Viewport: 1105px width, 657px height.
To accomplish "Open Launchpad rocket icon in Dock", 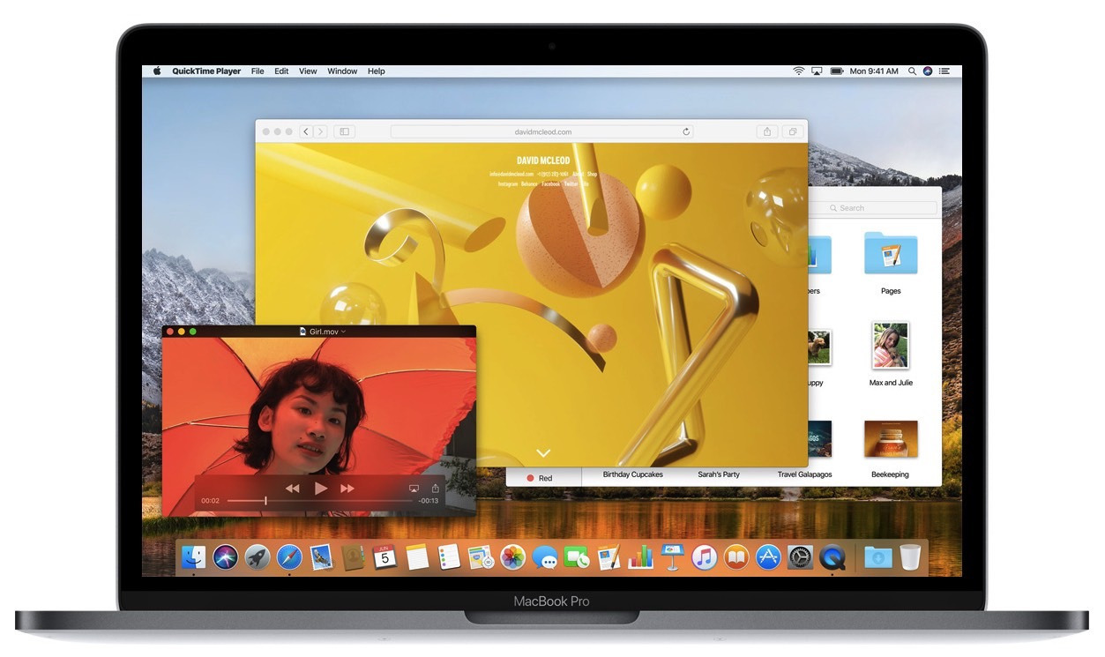I will click(x=258, y=557).
